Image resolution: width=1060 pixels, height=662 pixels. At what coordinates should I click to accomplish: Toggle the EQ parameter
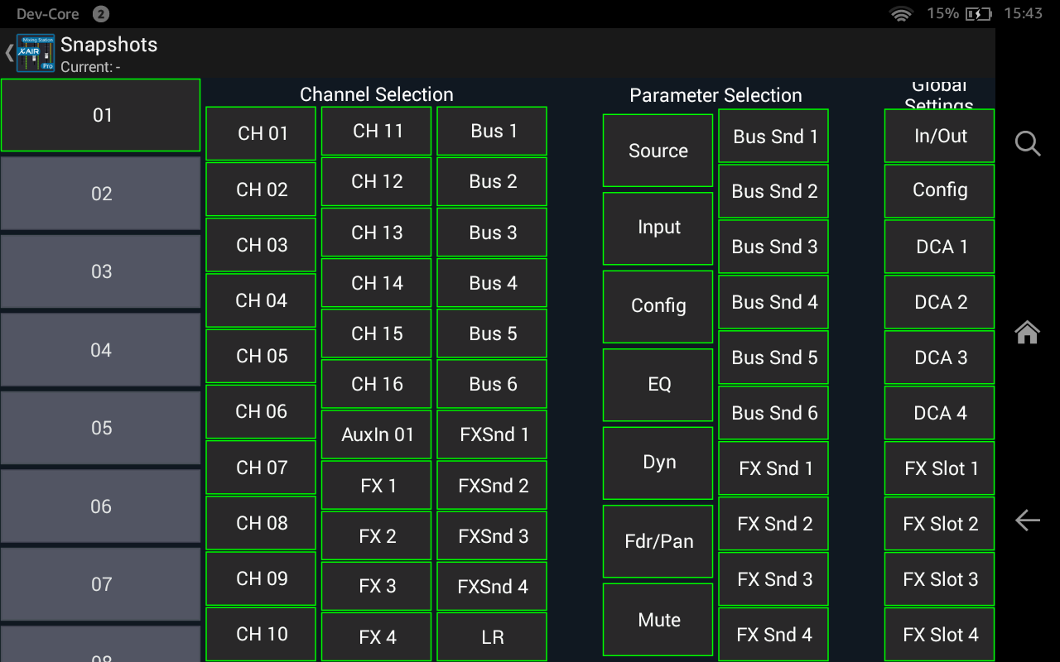coord(658,385)
